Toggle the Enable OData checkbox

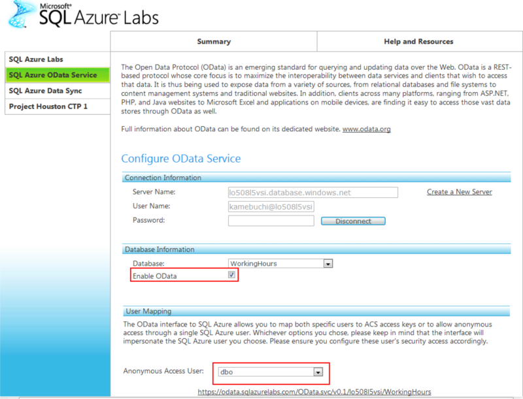231,276
